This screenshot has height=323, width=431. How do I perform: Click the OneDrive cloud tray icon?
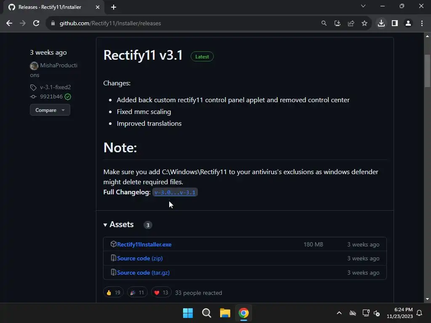(x=353, y=313)
